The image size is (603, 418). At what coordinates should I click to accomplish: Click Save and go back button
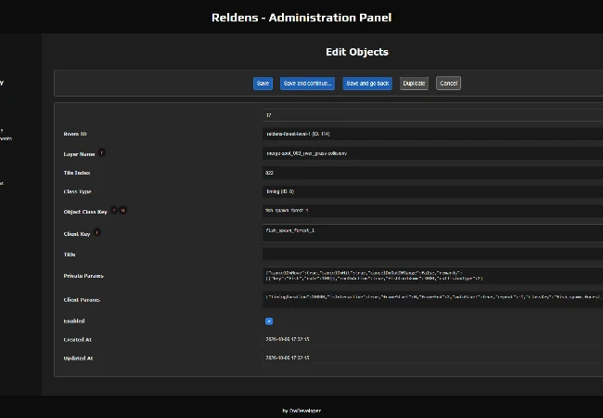(367, 84)
